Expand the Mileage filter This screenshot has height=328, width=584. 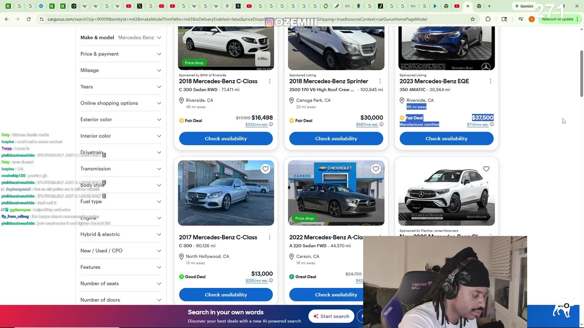tap(121, 70)
